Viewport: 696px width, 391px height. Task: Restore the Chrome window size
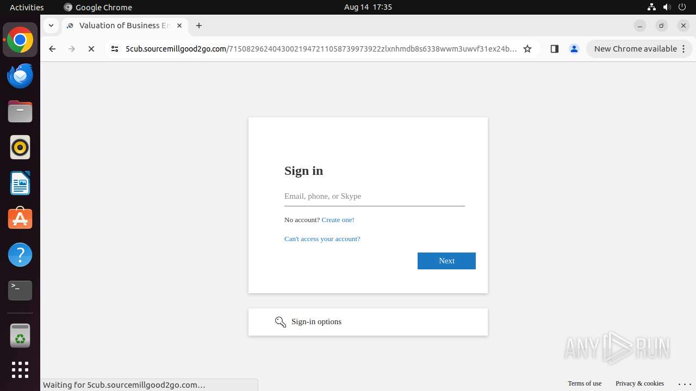(662, 26)
